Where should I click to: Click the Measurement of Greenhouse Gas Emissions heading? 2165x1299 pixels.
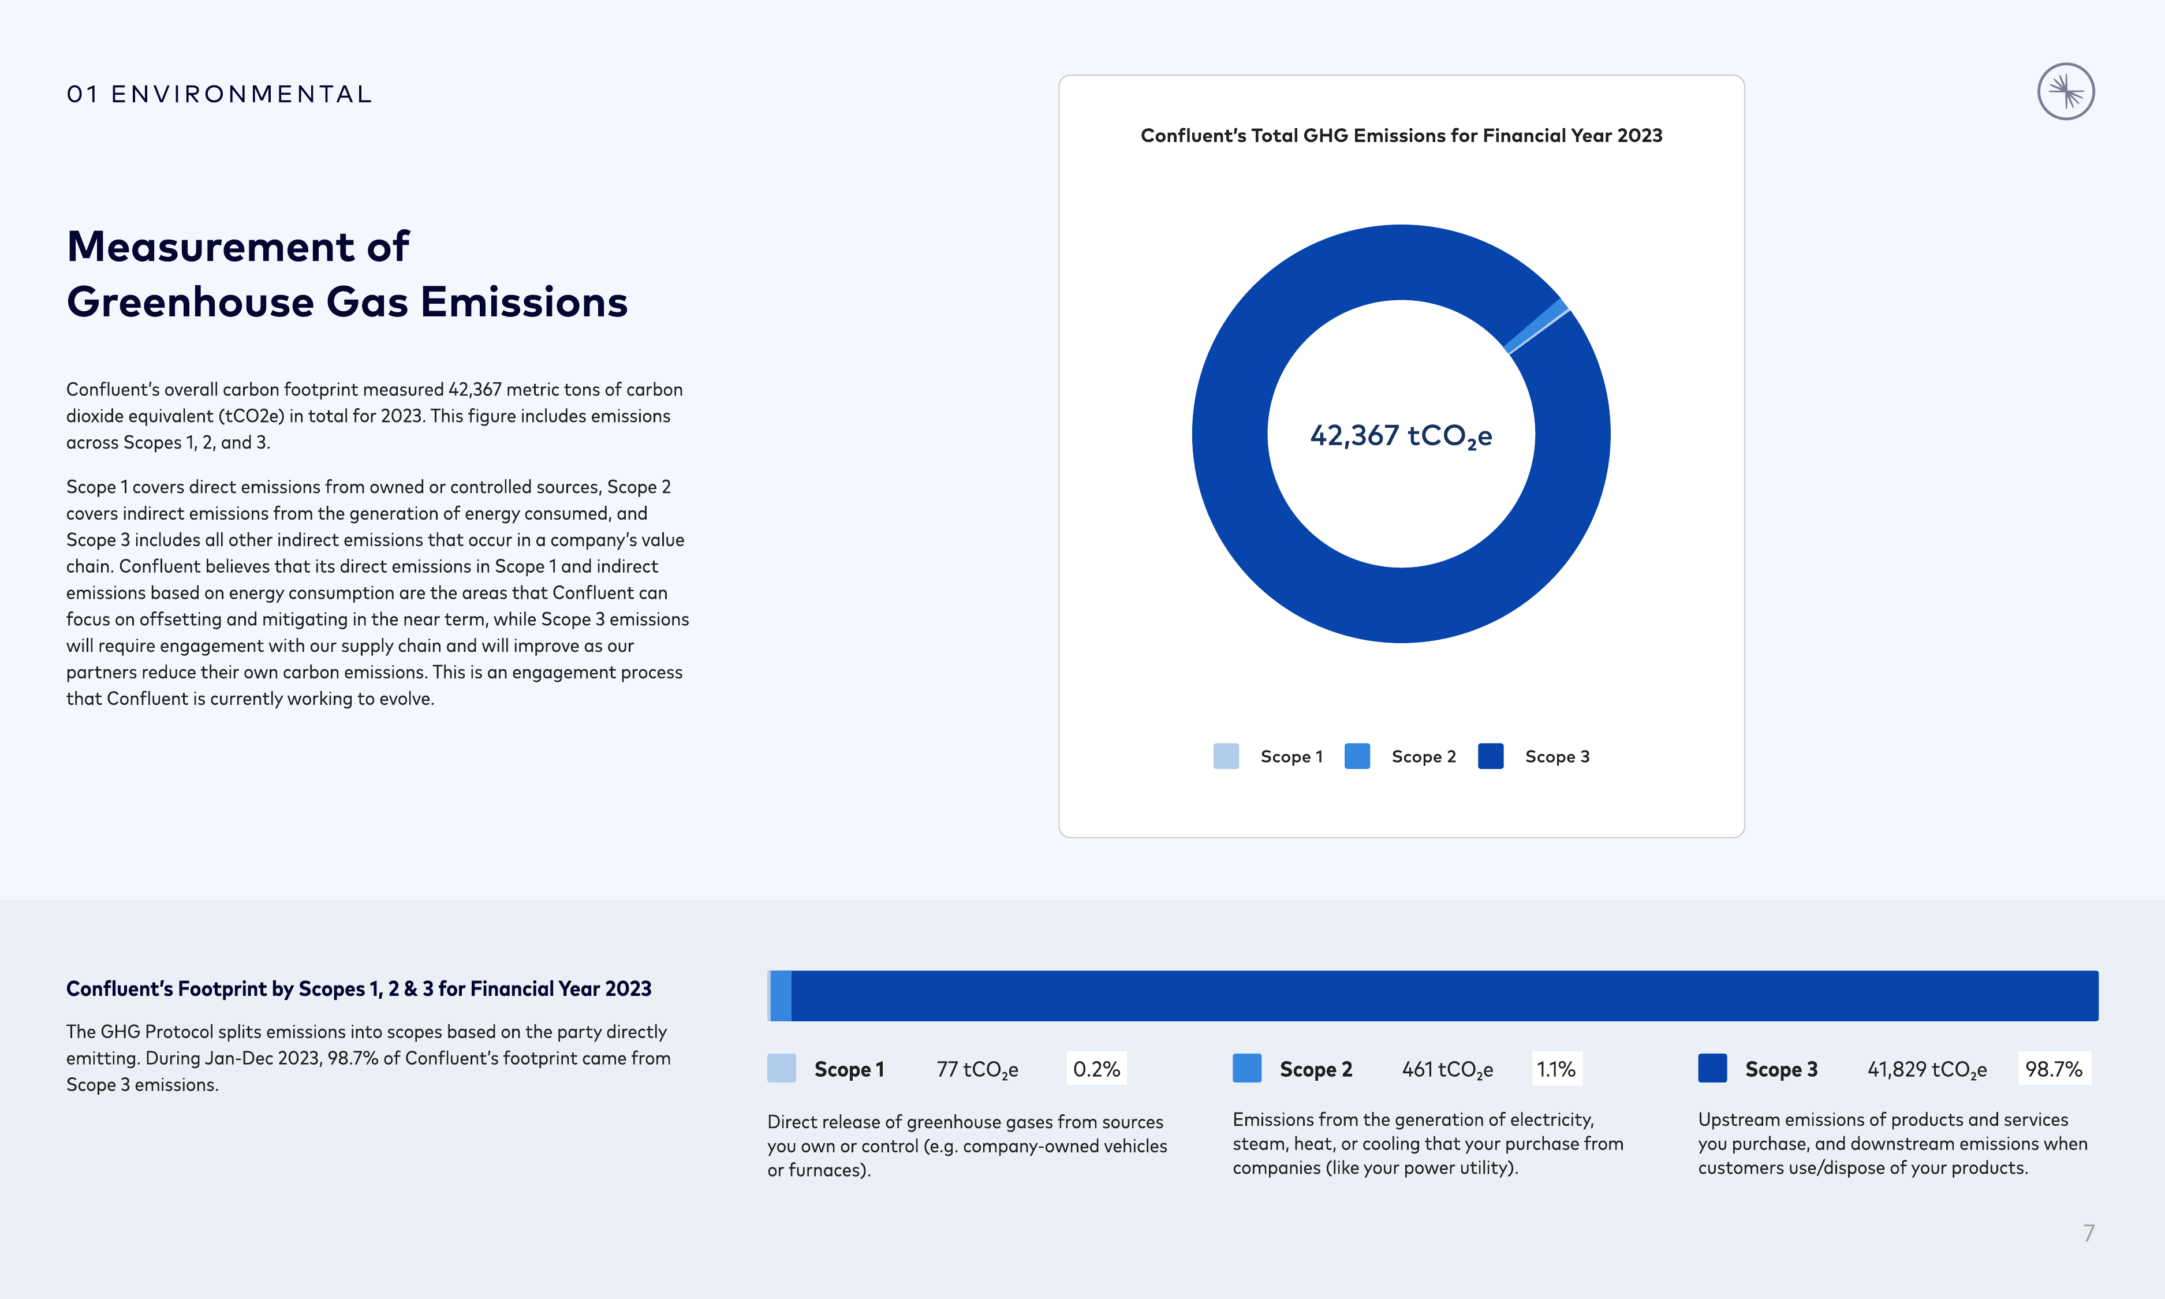348,274
